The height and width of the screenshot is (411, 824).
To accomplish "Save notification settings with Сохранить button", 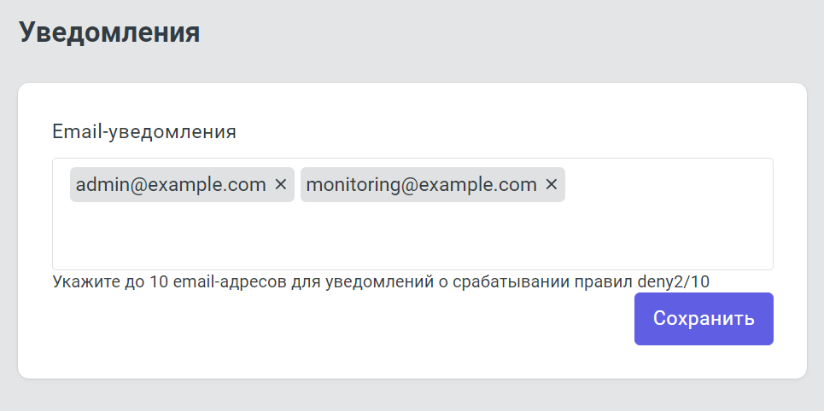I will click(x=704, y=319).
